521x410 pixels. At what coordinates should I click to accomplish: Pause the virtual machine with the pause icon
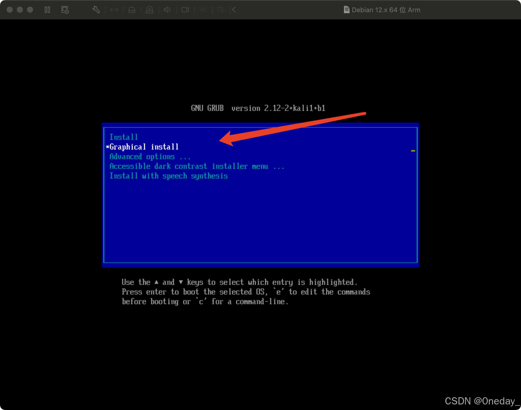[47, 10]
